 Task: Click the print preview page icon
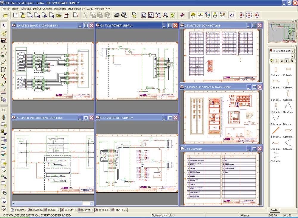[134, 15]
